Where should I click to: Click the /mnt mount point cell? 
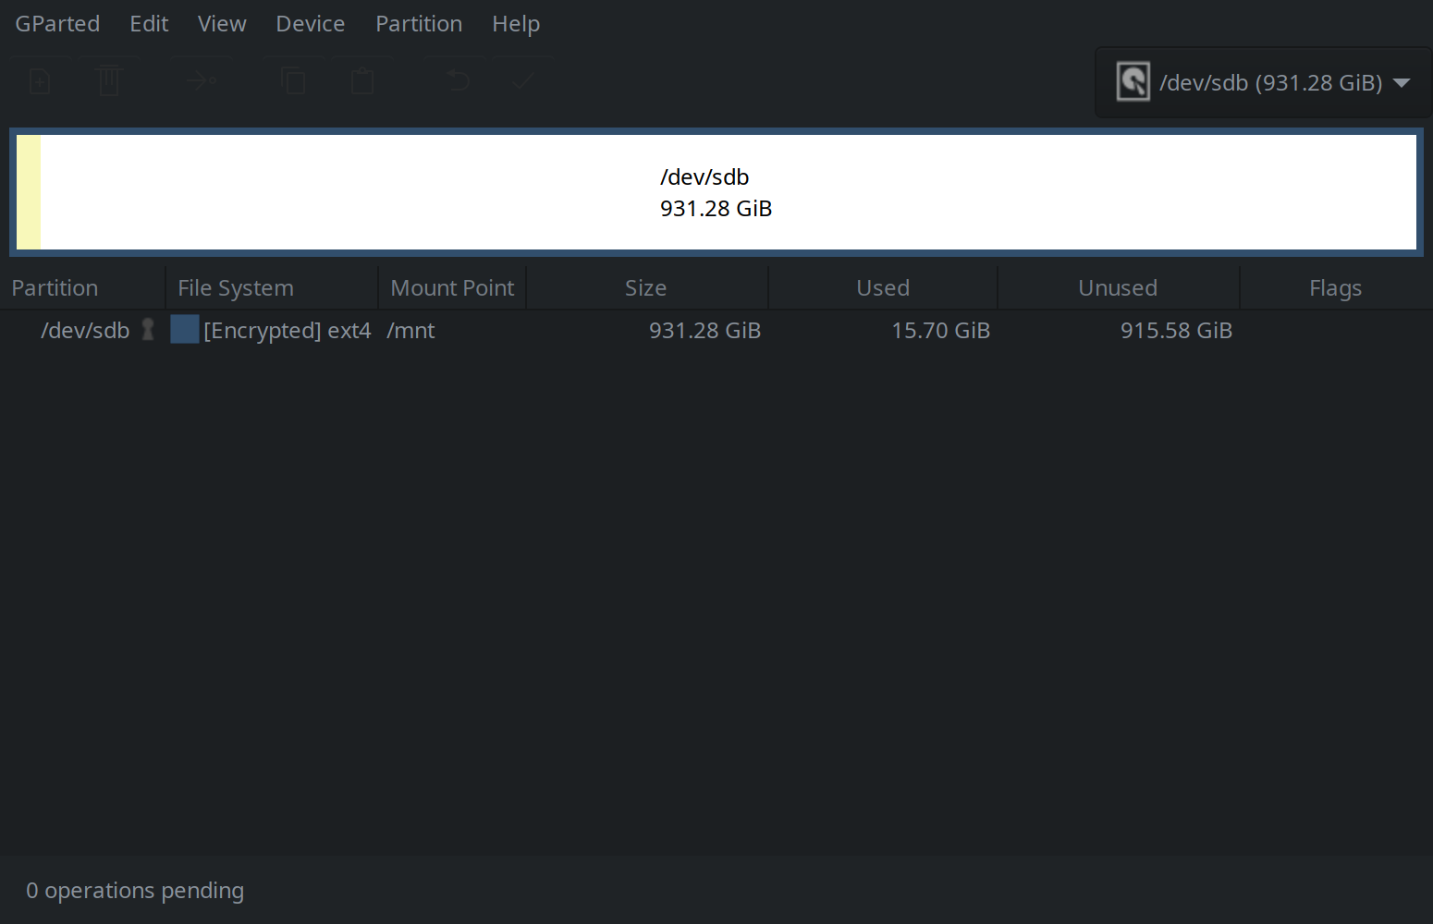point(410,330)
